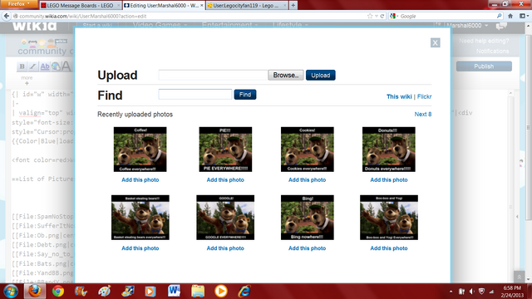Launch Google Chrome from taskbar
The image size is (532, 299).
pos(58,292)
